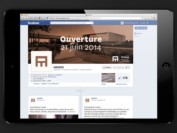177x133 pixels.
Task: Click the search magnifier icon
Action: [x=92, y=23]
